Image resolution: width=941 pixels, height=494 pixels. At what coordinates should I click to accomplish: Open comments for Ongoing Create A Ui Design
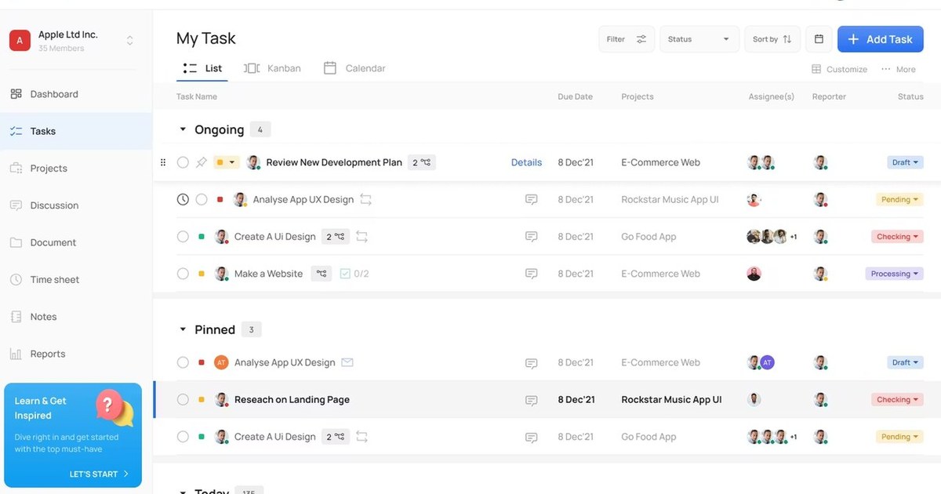tap(531, 237)
